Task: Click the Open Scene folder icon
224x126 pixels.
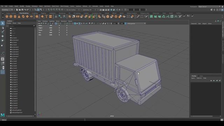Action: (20, 10)
